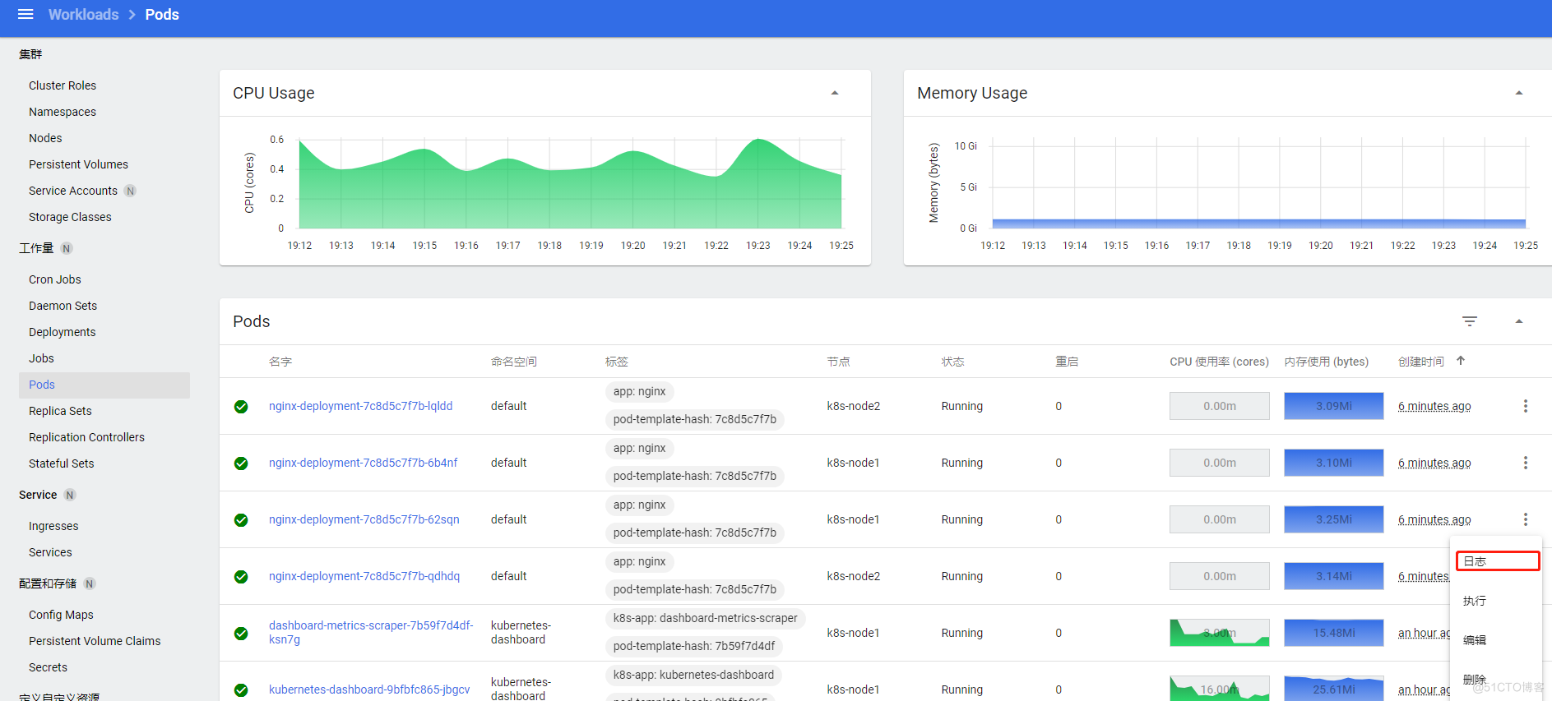This screenshot has height=701, width=1552.
Task: Go to Service Accounts in sidebar
Action: [x=73, y=191]
